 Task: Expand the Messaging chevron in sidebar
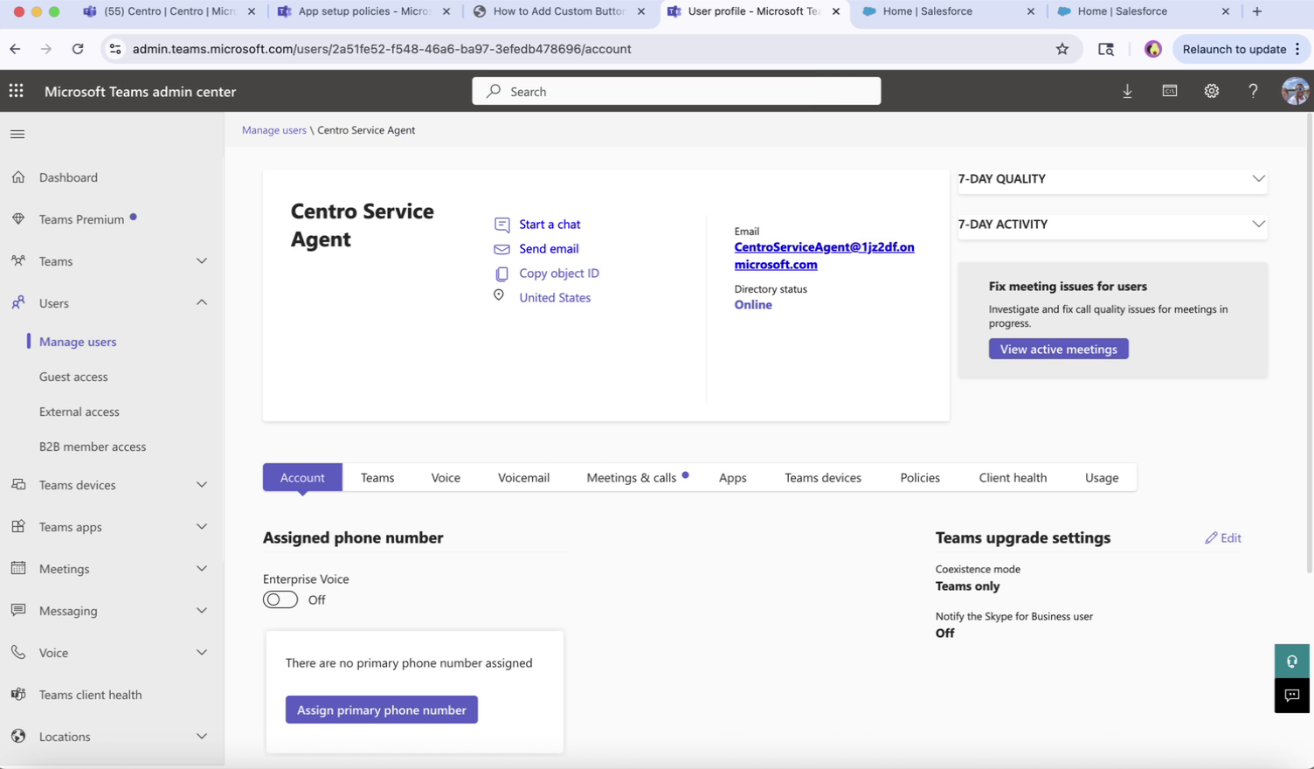202,610
